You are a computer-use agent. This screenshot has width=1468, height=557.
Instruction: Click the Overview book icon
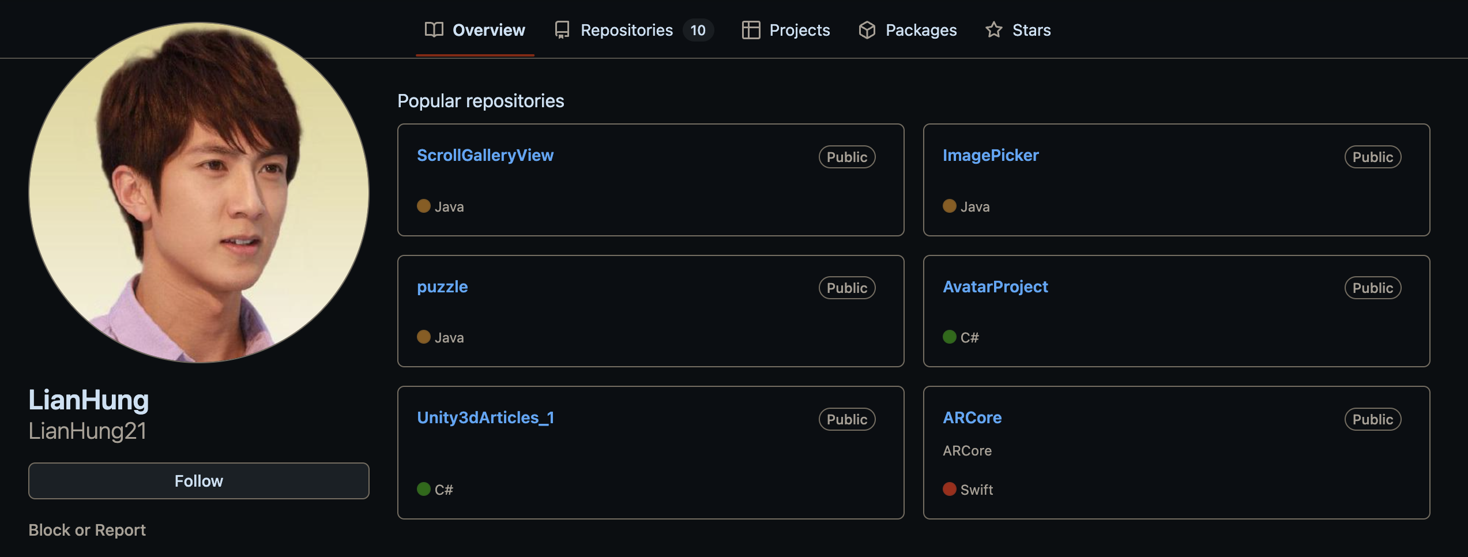[434, 30]
